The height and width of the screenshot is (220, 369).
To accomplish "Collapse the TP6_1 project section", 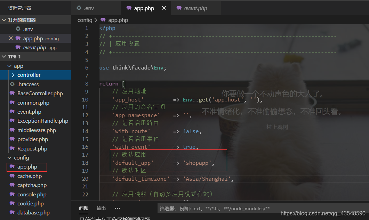I will [4, 56].
